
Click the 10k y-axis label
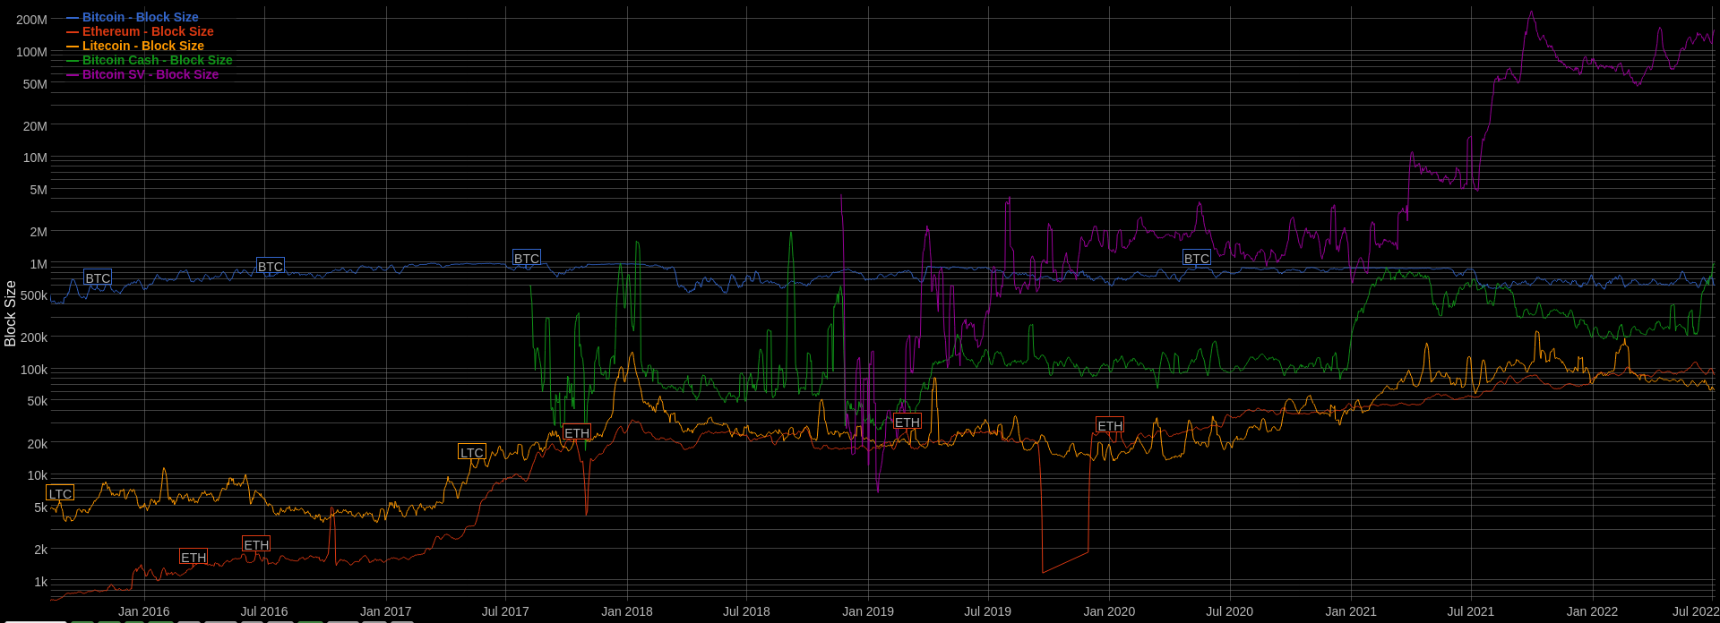coord(38,475)
